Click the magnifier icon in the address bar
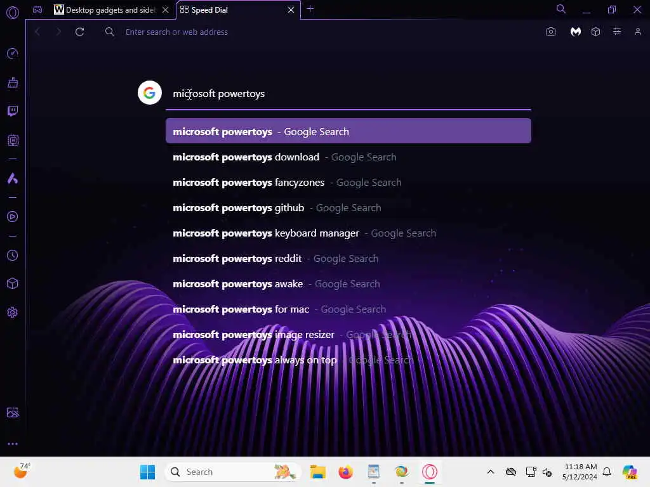Image resolution: width=650 pixels, height=487 pixels. pyautogui.click(x=109, y=32)
